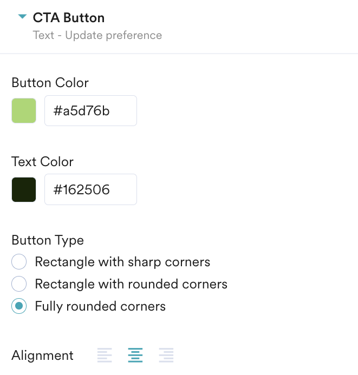
Task: Click the #a5d76b hex input field
Action: tap(90, 111)
